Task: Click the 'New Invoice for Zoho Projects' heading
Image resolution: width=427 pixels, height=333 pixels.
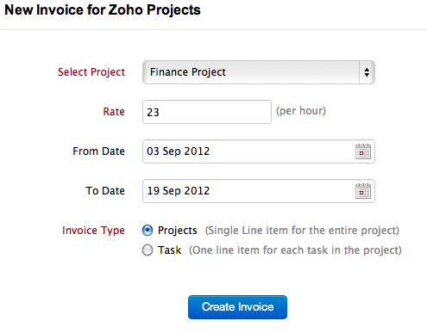Action: click(103, 10)
